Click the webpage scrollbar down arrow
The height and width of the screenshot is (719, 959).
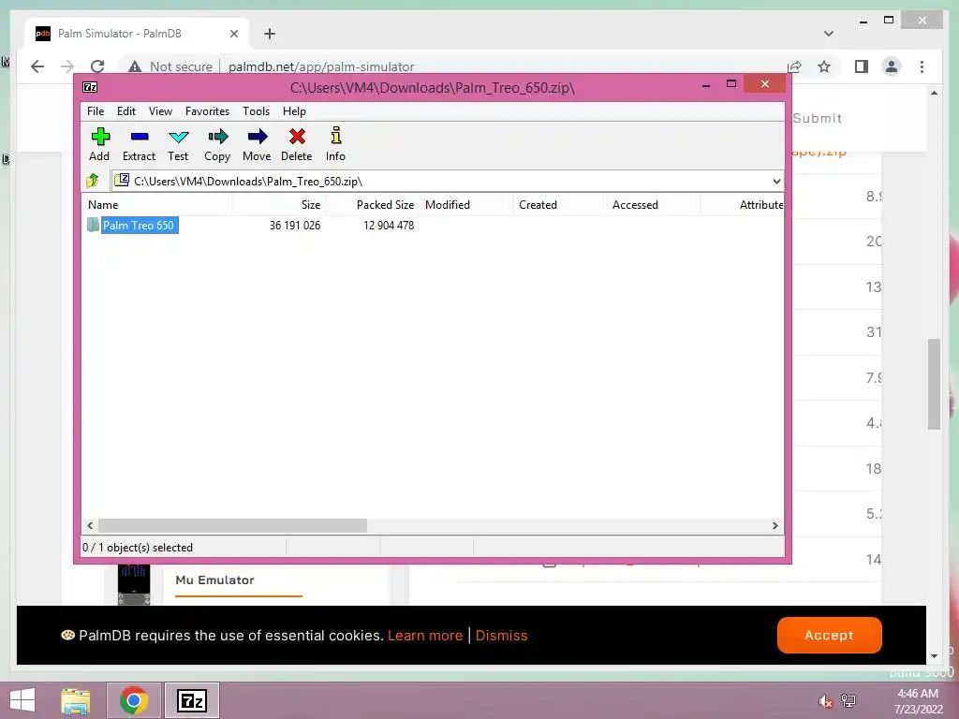click(x=934, y=656)
